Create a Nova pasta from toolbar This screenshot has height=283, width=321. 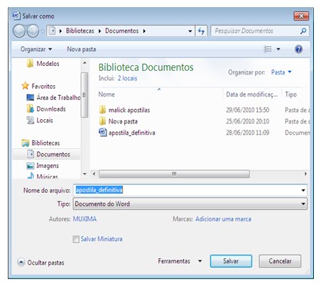tap(82, 49)
